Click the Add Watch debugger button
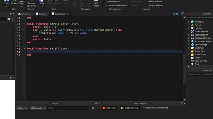 coord(96,4)
